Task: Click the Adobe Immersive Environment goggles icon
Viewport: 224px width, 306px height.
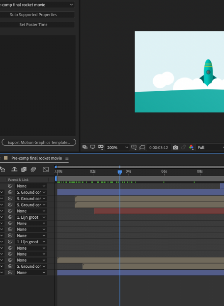Action: 101,147
